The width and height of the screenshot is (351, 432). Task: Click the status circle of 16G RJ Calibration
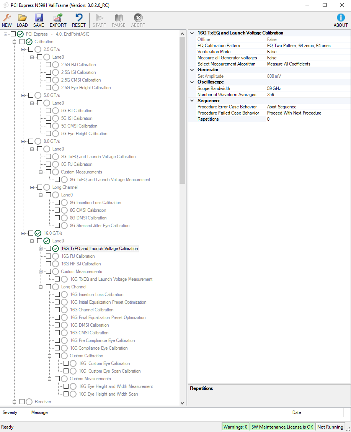click(x=56, y=256)
